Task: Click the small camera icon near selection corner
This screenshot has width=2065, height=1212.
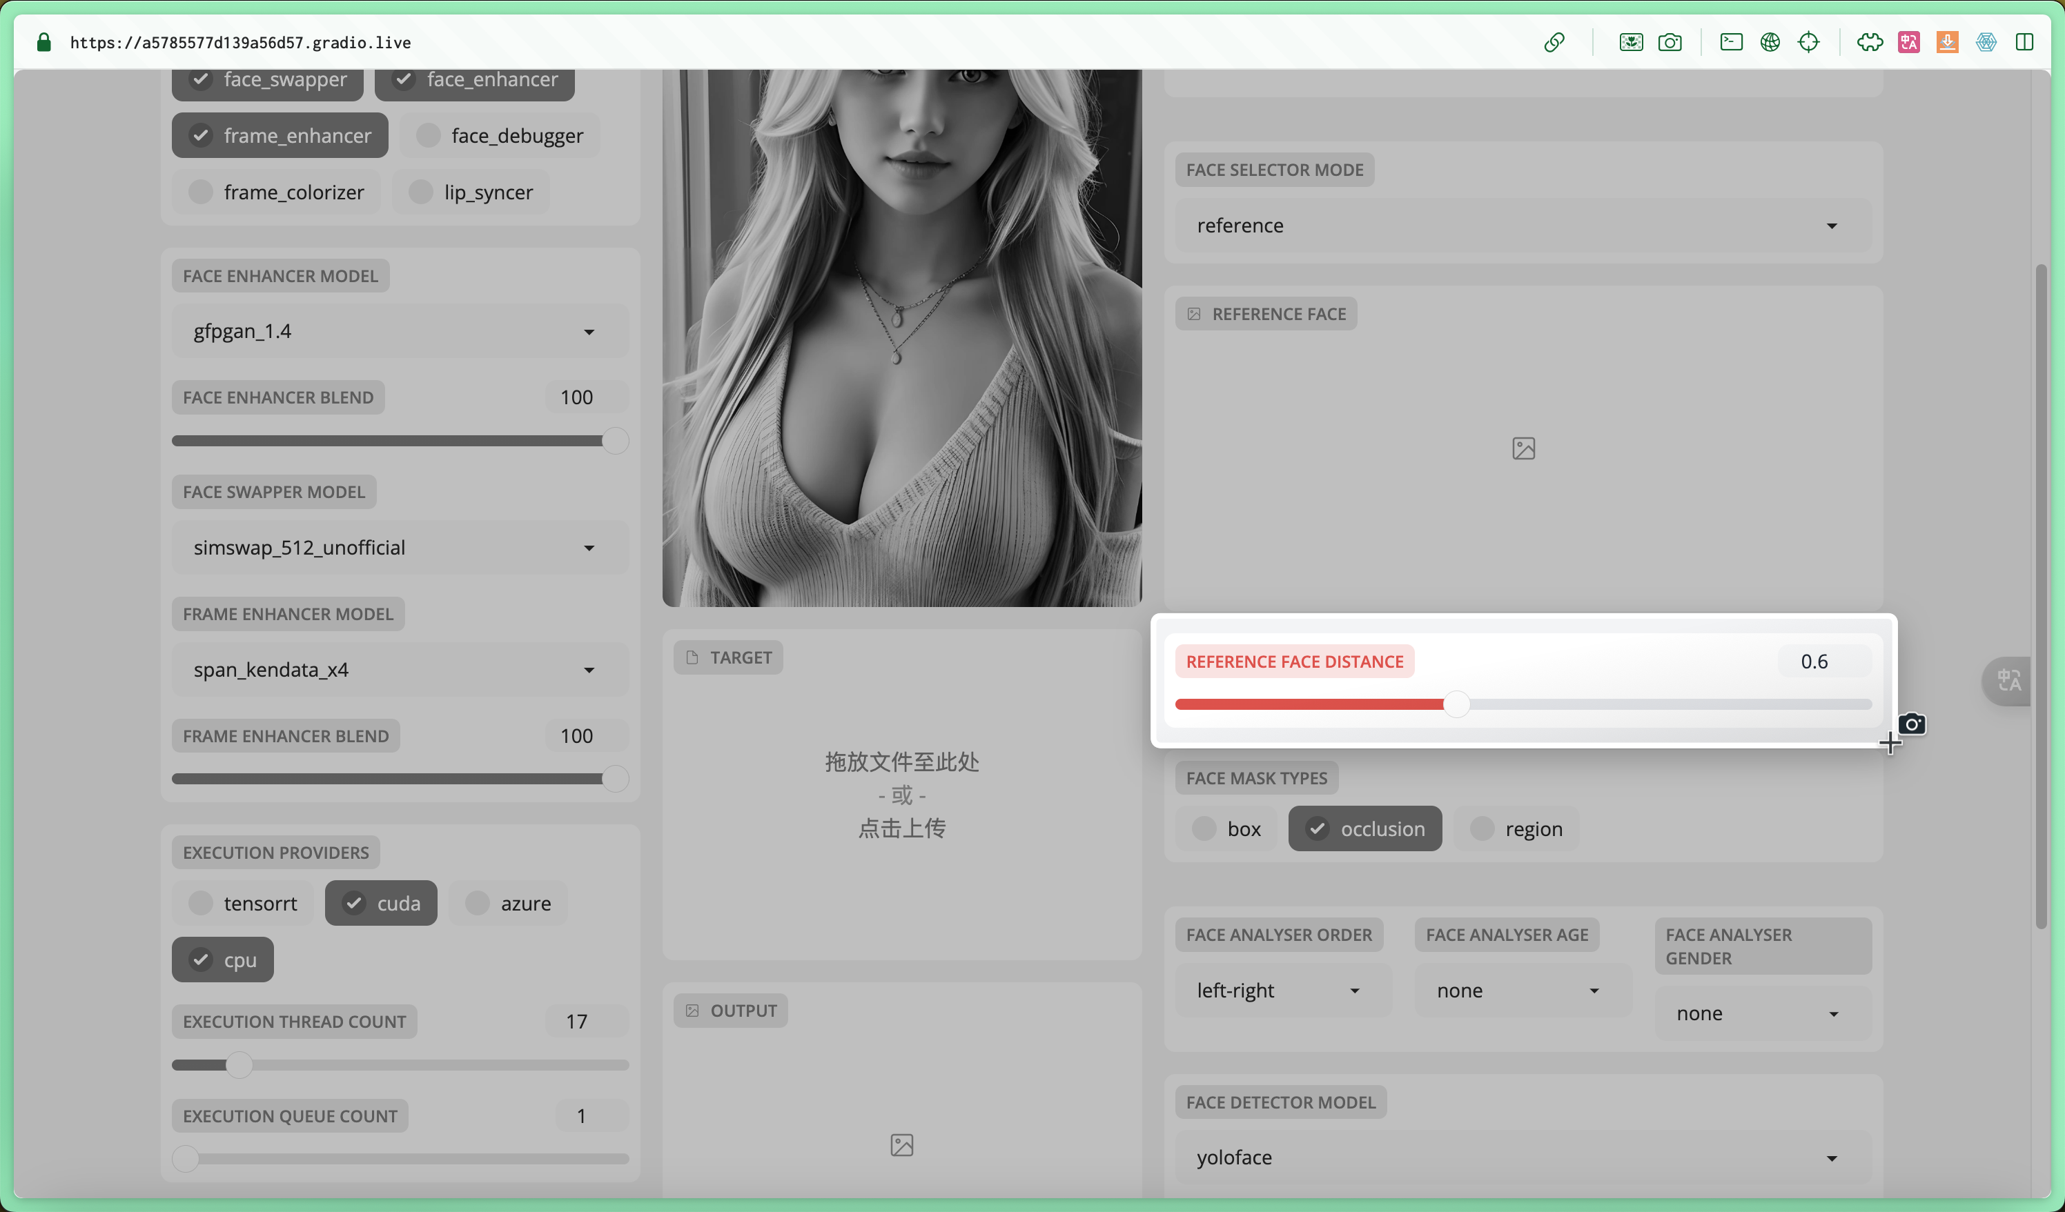Action: point(1912,724)
